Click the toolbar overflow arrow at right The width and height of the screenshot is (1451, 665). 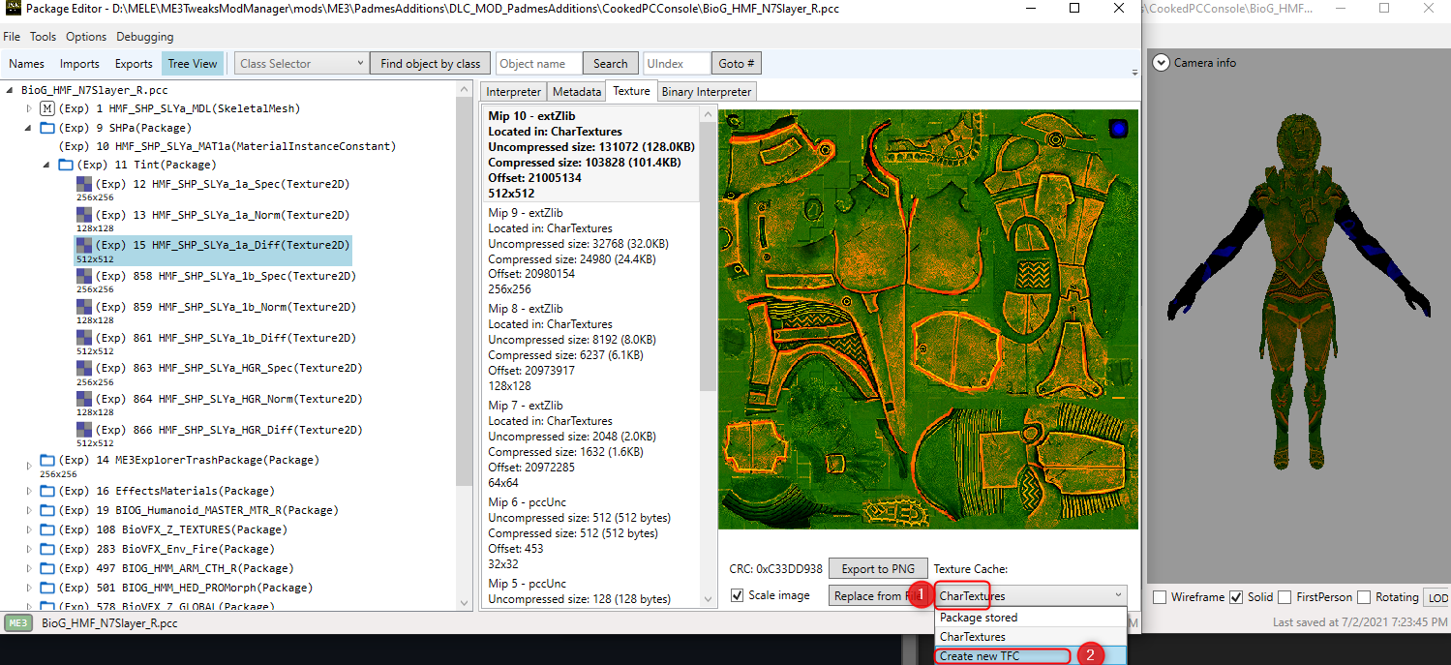click(1134, 71)
